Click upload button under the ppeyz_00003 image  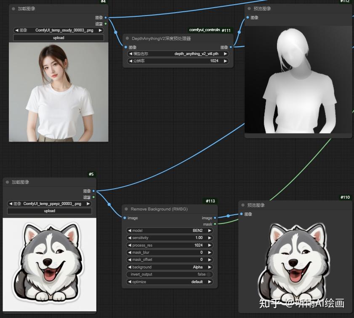tap(50, 211)
